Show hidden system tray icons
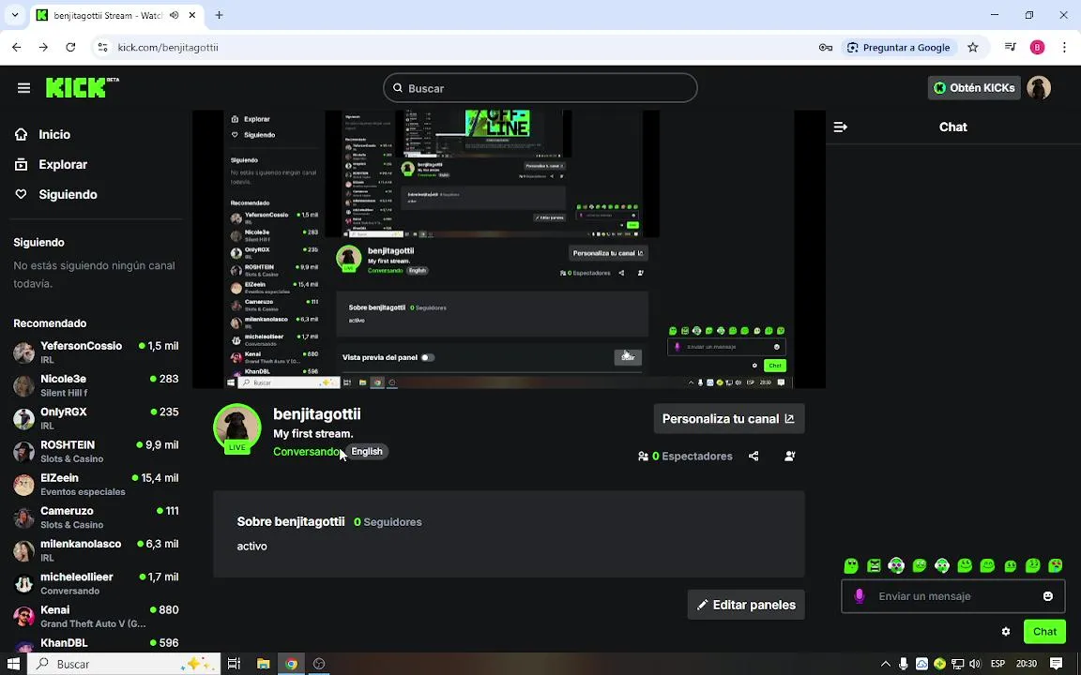The image size is (1081, 675). click(886, 664)
